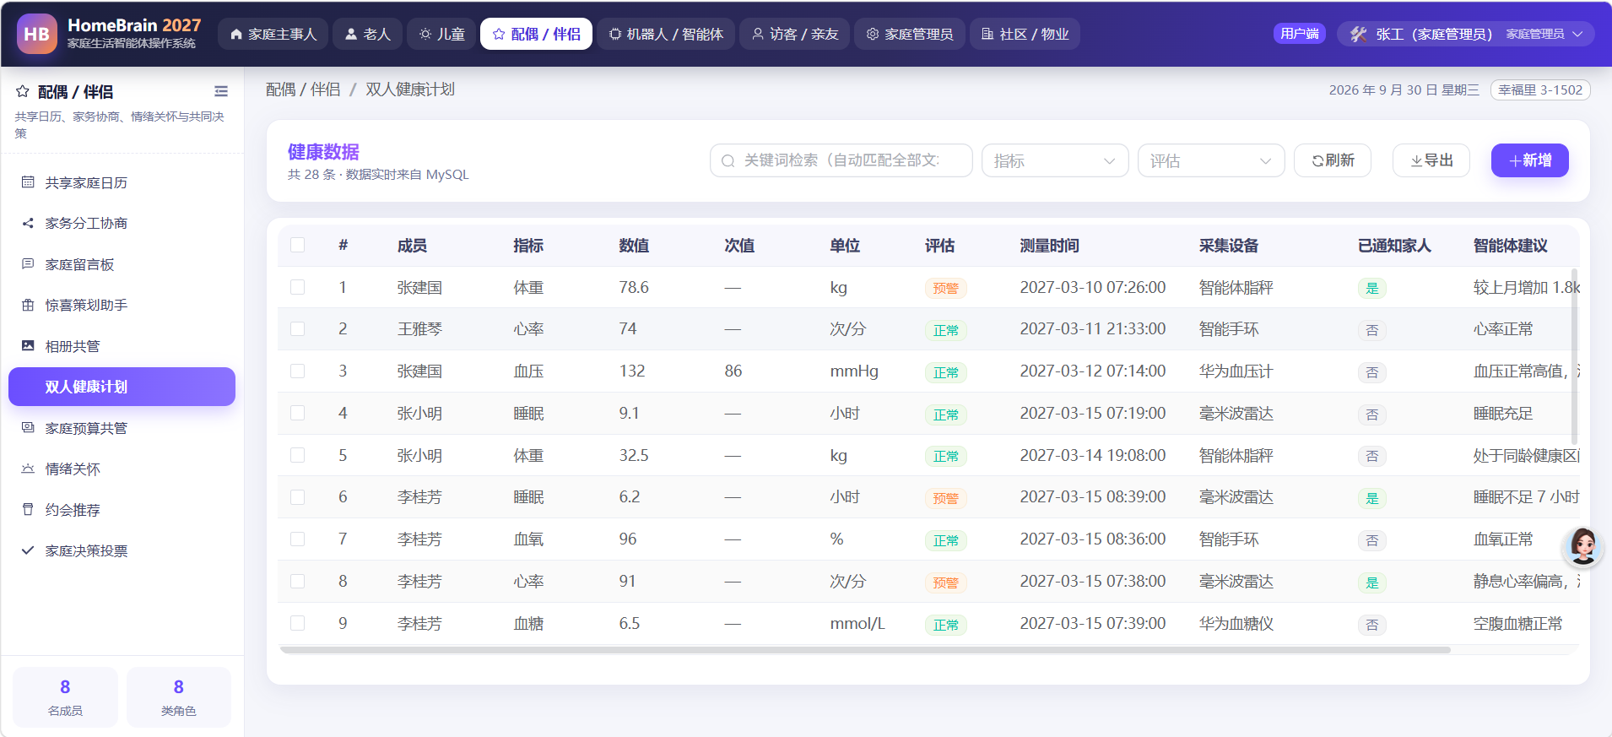Click the HB logo icon

coord(37,34)
